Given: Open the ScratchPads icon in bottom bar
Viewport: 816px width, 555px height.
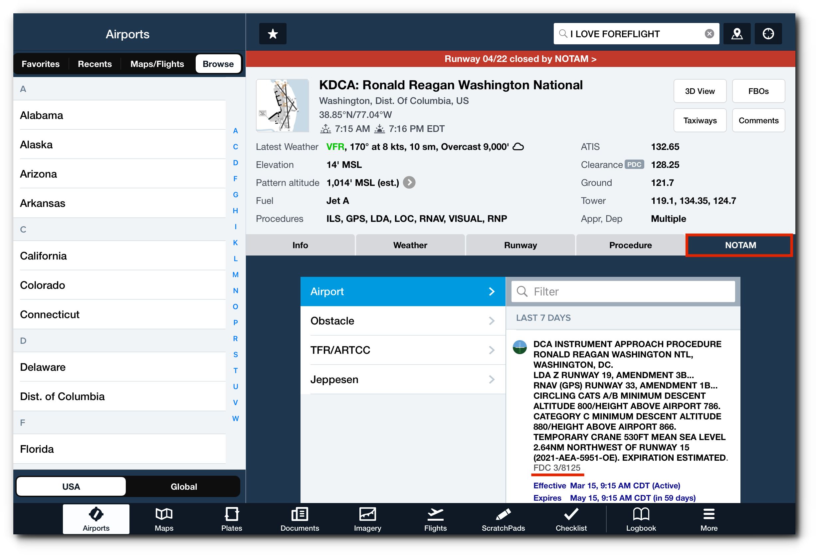Looking at the screenshot, I should pyautogui.click(x=503, y=519).
